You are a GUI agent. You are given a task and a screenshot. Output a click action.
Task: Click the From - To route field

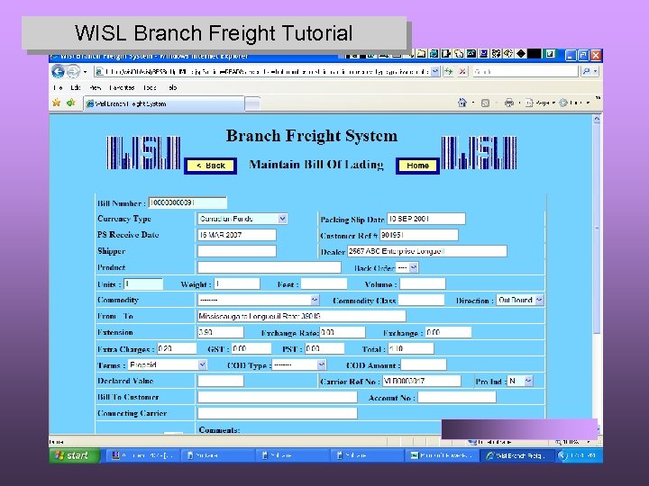(302, 316)
